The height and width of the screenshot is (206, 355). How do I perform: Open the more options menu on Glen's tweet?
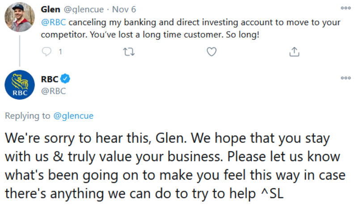[x=346, y=8]
